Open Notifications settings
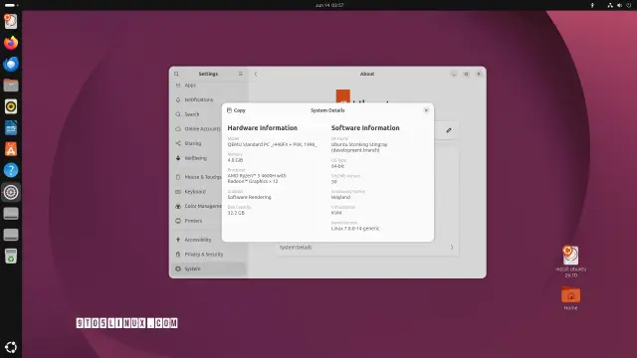The image size is (637, 358). tap(208, 99)
